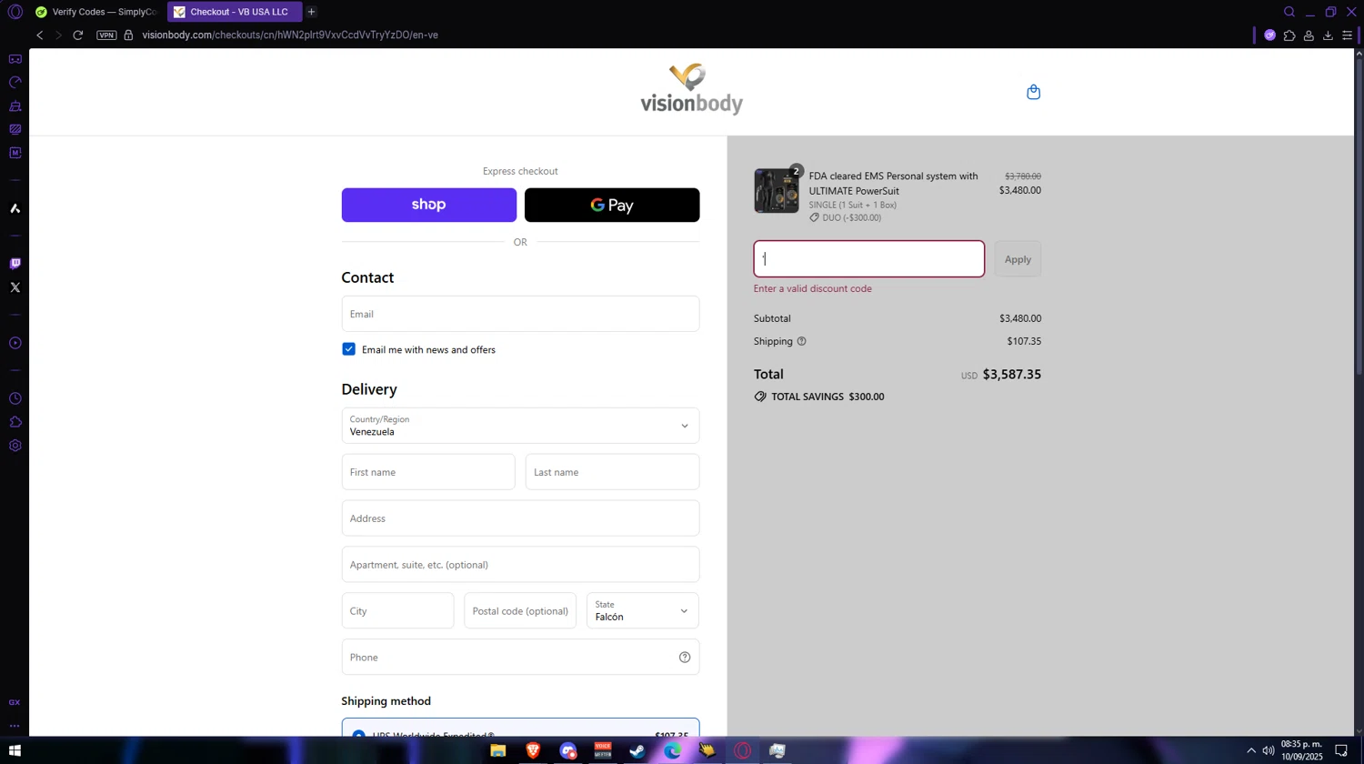
Task: Open Steam from the taskbar
Action: (637, 750)
